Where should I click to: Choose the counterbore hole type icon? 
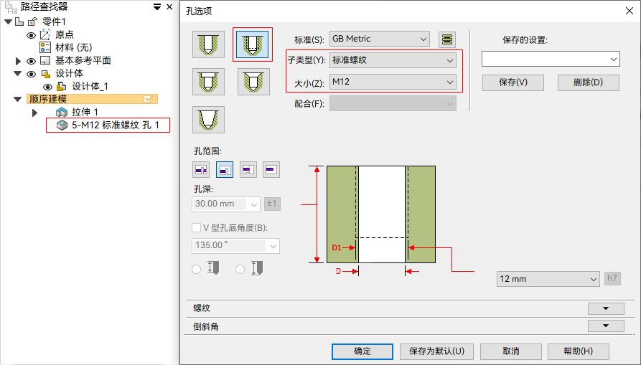click(208, 82)
